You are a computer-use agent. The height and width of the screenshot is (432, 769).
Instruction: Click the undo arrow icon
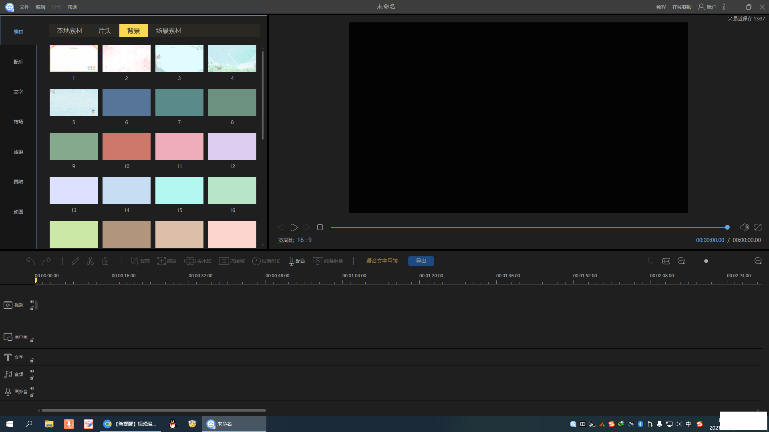(x=30, y=261)
